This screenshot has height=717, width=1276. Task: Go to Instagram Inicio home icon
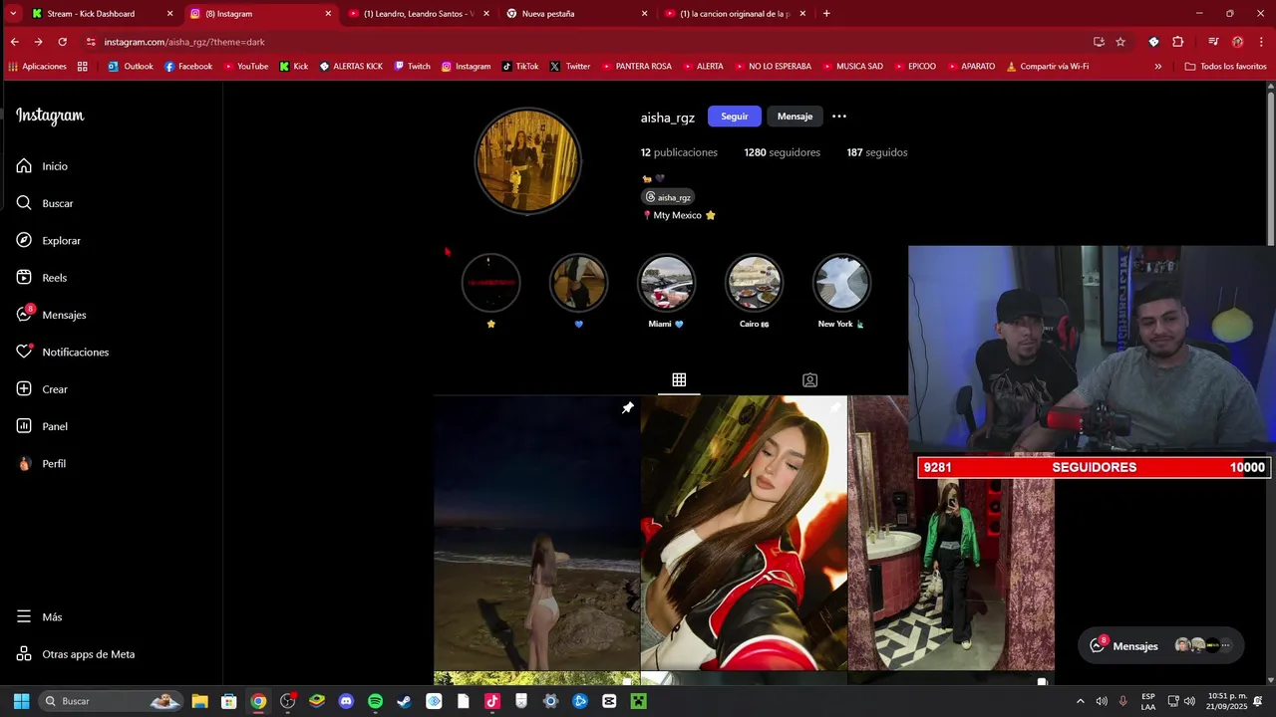tap(24, 166)
